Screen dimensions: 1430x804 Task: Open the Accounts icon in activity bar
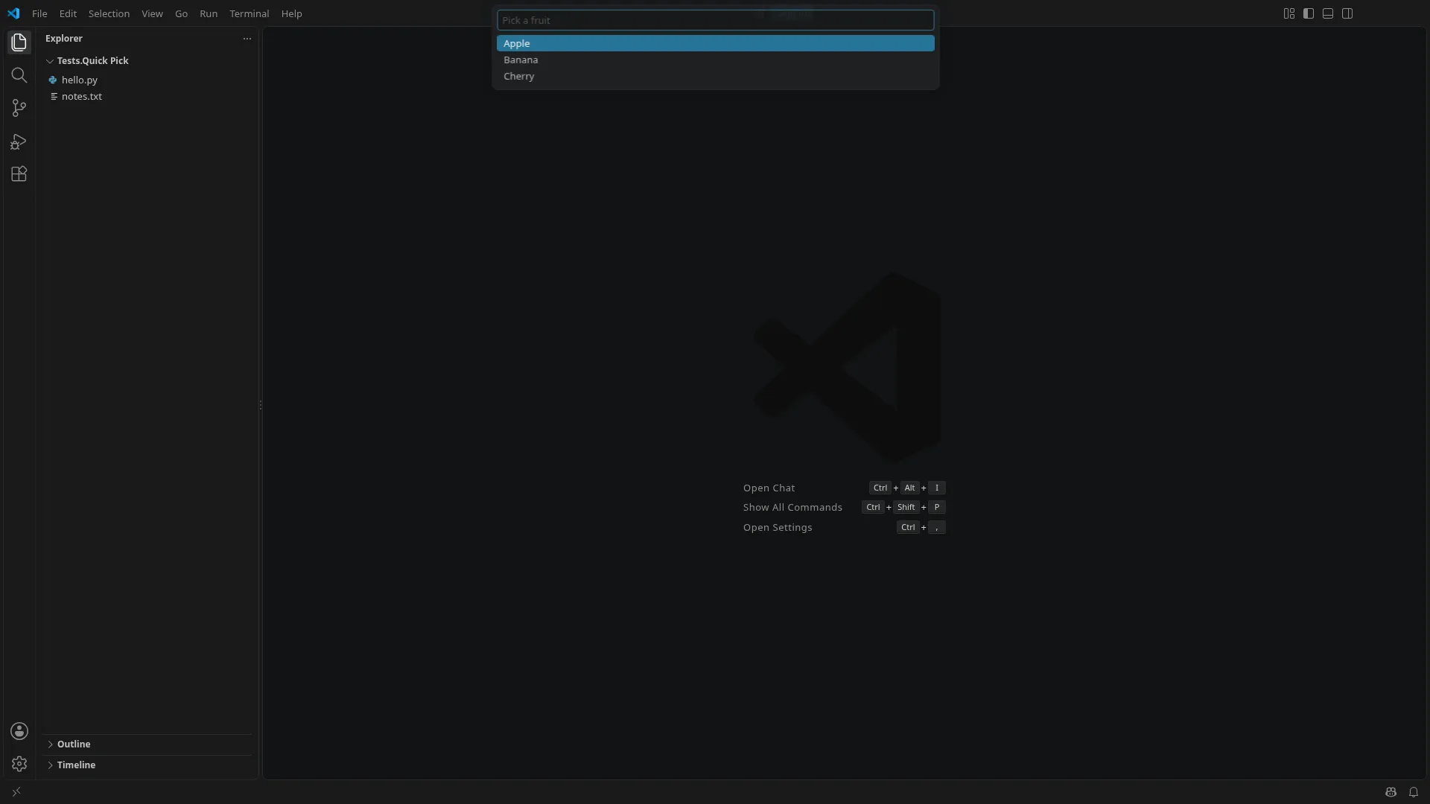pyautogui.click(x=19, y=731)
